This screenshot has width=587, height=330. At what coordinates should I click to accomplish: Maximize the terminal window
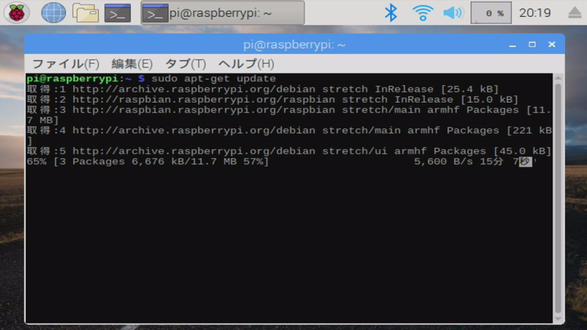[532, 45]
